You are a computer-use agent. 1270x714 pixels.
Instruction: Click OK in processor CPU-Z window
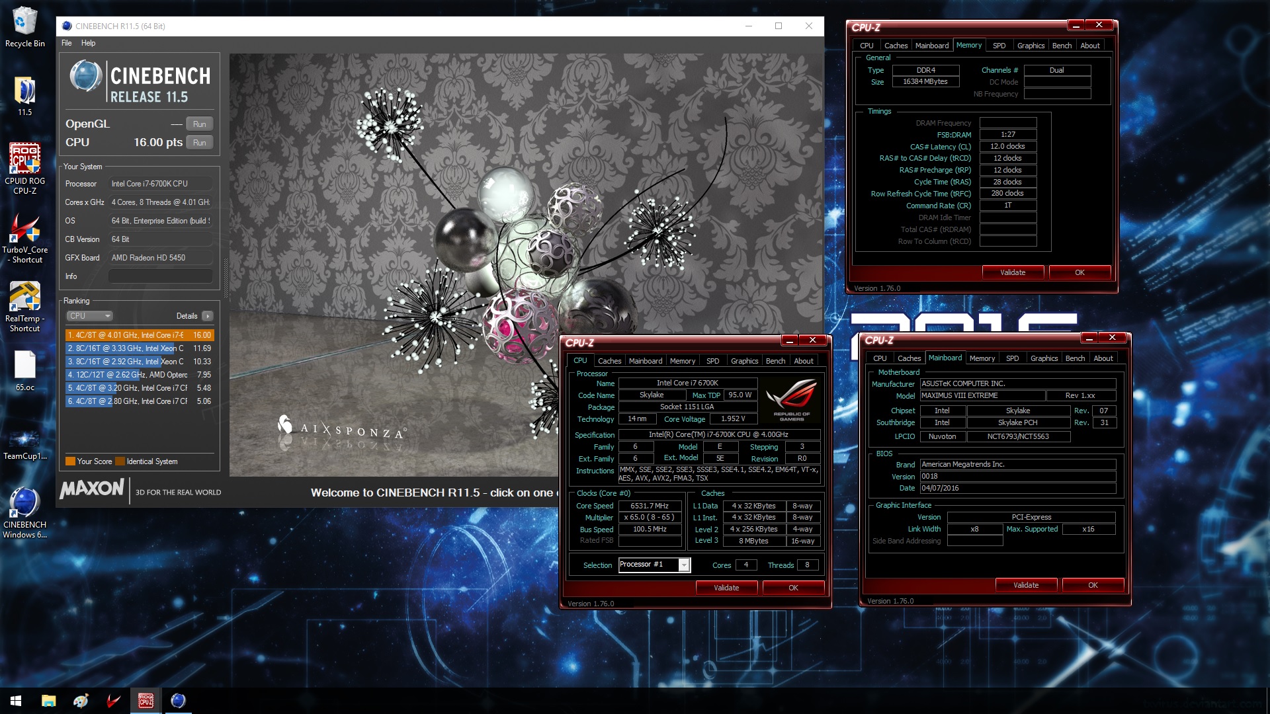[x=793, y=588]
